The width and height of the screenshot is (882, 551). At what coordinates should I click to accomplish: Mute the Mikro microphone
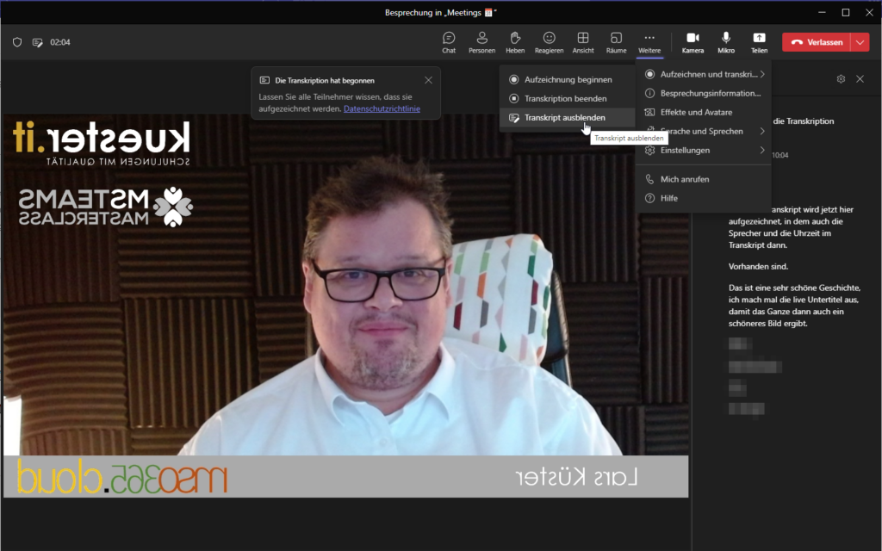(725, 42)
